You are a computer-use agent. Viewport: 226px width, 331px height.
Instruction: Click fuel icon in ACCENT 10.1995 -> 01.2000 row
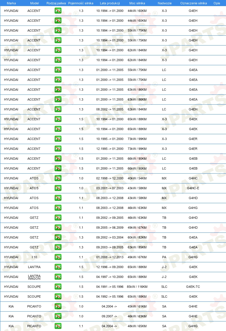[x=58, y=139]
